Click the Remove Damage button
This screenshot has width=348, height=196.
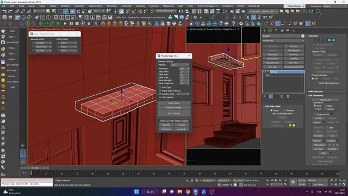pos(174,108)
